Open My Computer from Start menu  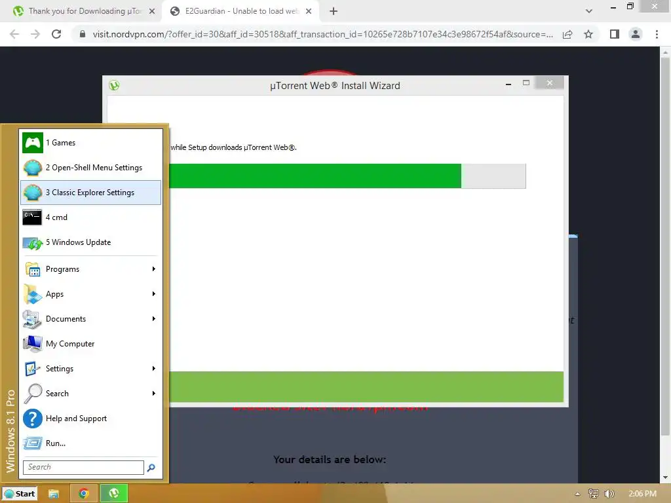90,344
